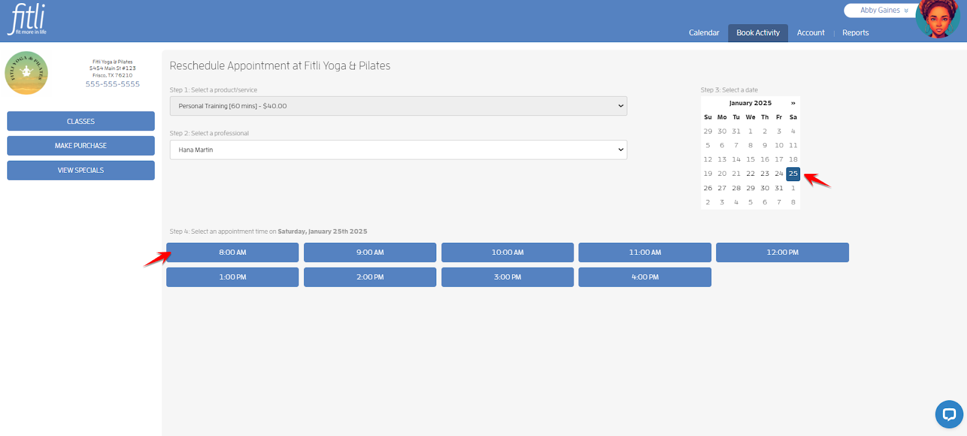Pick January 24 in the calendar

coord(779,174)
